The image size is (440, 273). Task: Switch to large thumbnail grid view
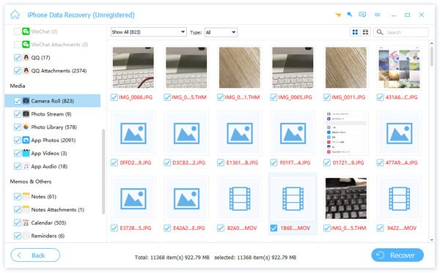355,32
